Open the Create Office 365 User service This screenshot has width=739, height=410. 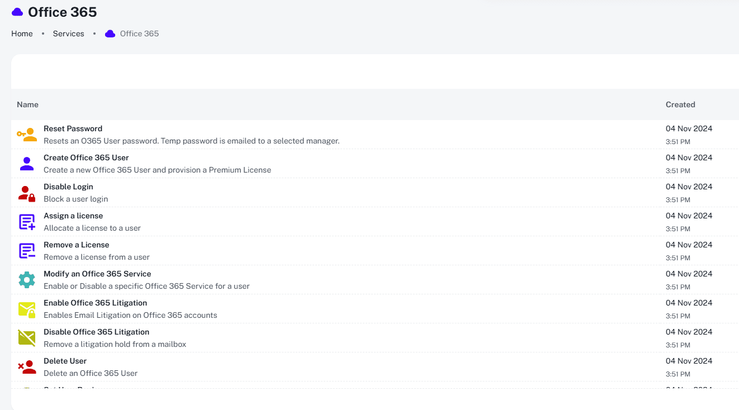(x=86, y=158)
